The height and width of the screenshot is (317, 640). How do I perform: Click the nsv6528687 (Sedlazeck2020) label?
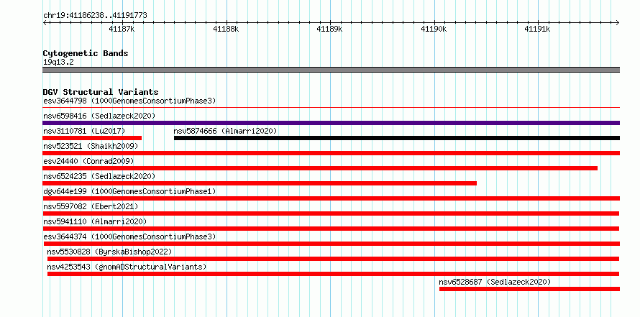[495, 282]
